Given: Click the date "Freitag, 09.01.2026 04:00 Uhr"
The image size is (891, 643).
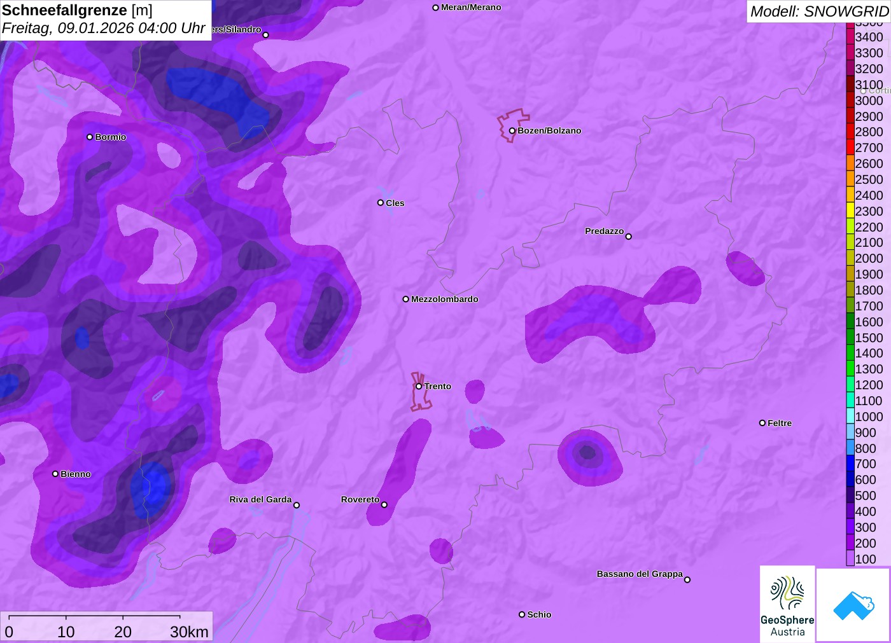Looking at the screenshot, I should tap(104, 28).
